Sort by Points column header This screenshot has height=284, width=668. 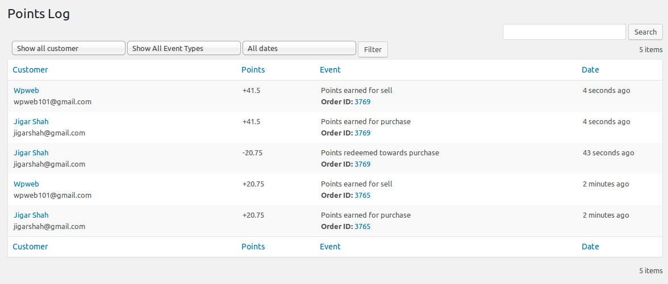(253, 70)
